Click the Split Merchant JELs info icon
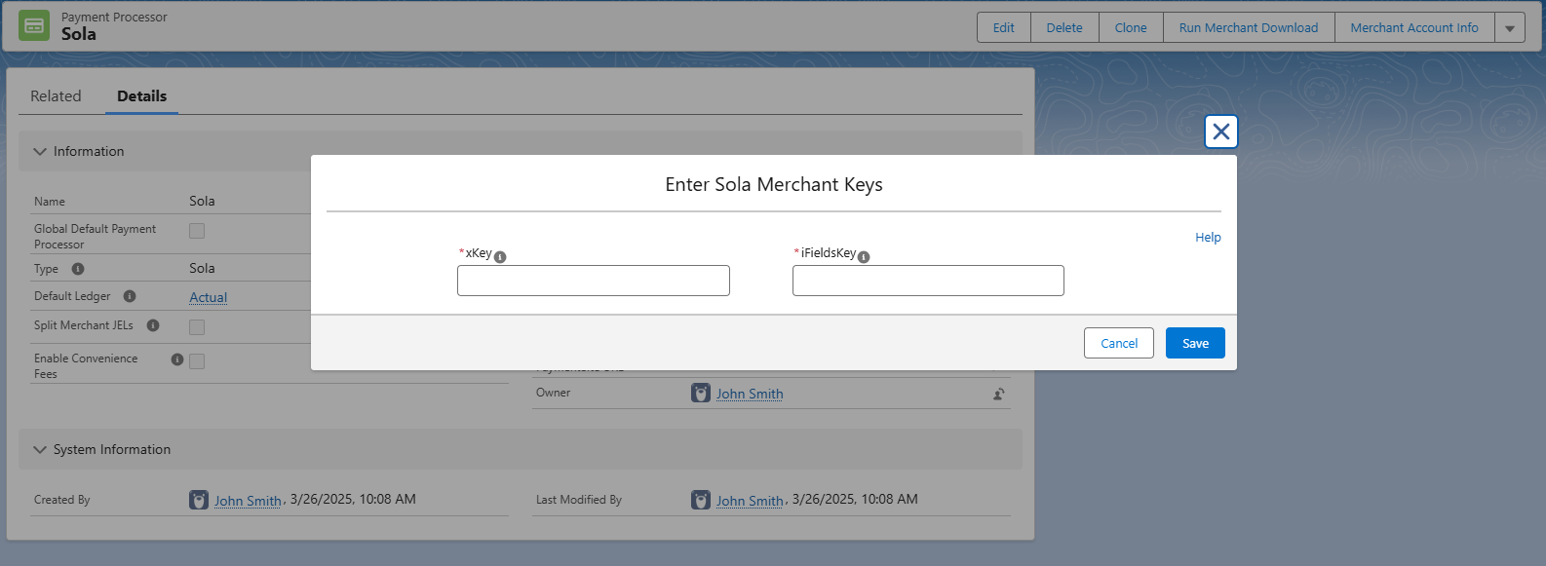 (153, 325)
